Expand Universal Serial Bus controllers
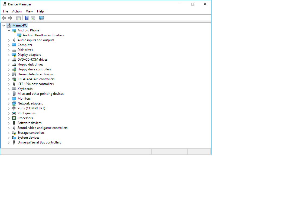Viewport: 300px width, 209px height. pyautogui.click(x=9, y=143)
